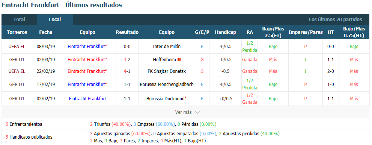Click the UEFA EL tournament on 22/02/19
The width and height of the screenshot is (372, 145).
click(17, 71)
